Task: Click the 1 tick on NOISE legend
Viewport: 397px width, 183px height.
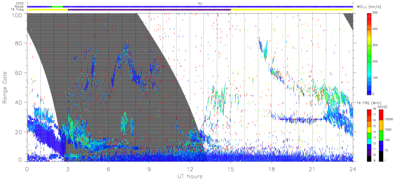Action: point(385,160)
